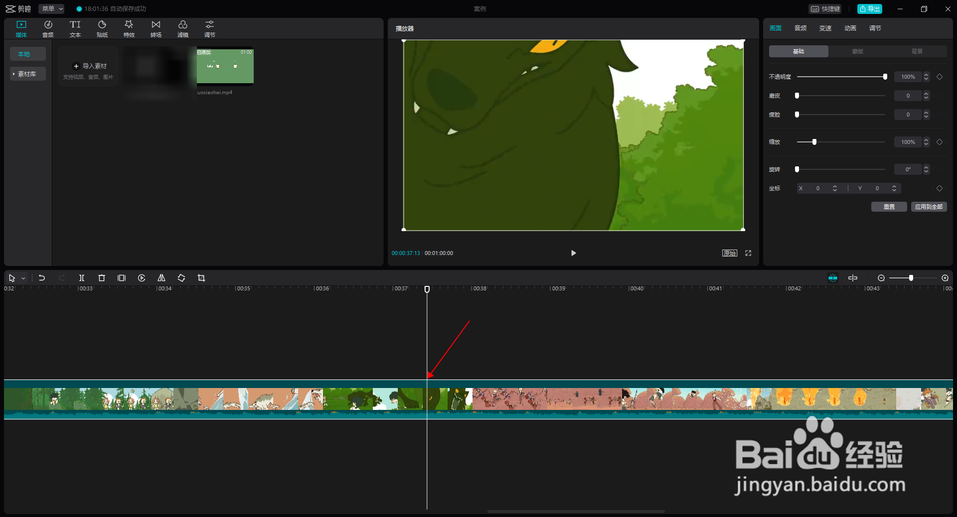The image size is (957, 517).
Task: Click the 导出 export button
Action: pyautogui.click(x=870, y=9)
